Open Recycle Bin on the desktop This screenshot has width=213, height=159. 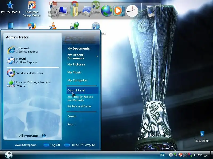pos(202,136)
